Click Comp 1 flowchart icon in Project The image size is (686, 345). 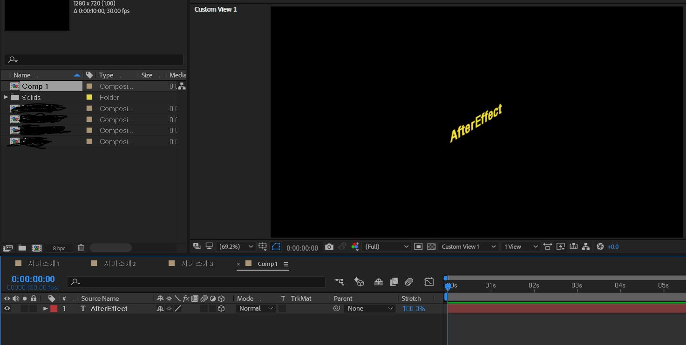pos(182,86)
